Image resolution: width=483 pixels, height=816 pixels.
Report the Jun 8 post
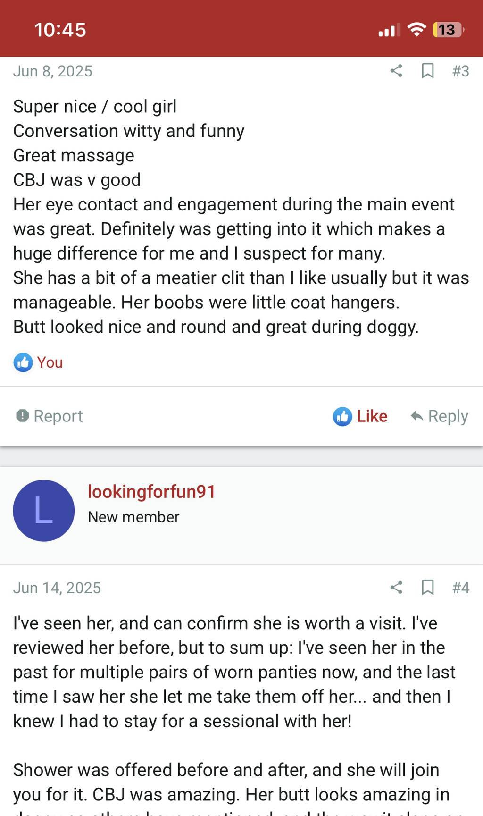pos(50,416)
